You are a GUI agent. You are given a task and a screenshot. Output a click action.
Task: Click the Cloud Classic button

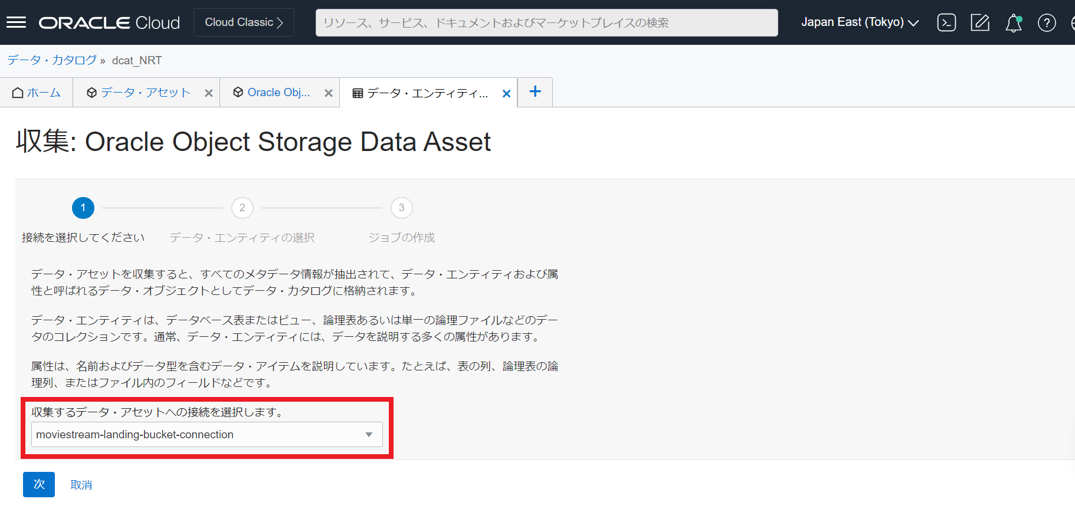coord(244,22)
